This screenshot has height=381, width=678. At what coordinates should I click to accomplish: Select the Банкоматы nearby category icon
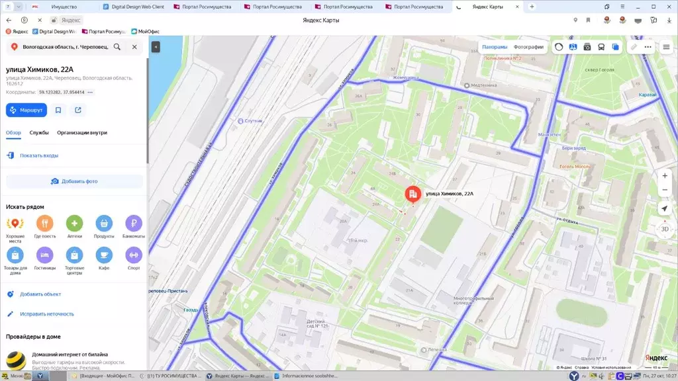coord(134,224)
